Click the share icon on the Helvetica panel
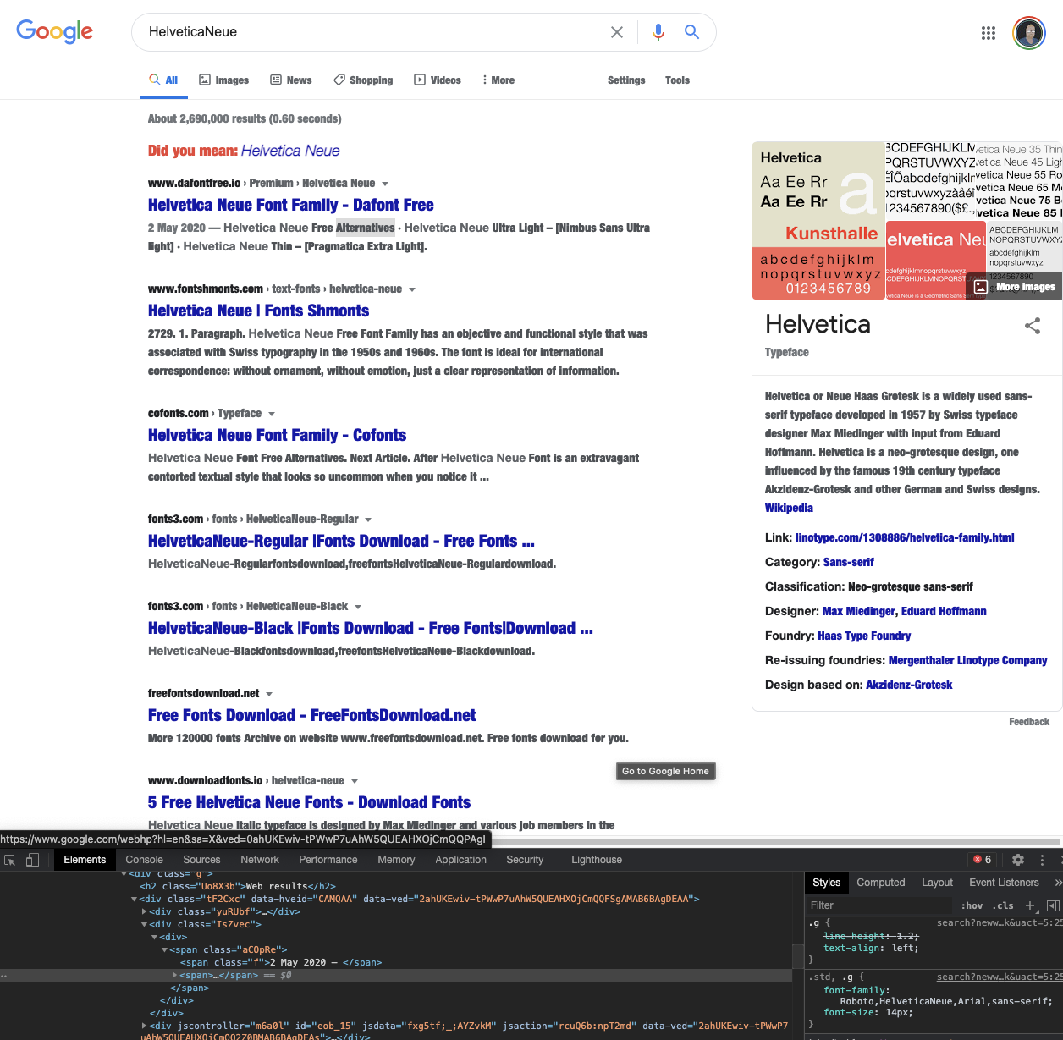 pos(1033,325)
